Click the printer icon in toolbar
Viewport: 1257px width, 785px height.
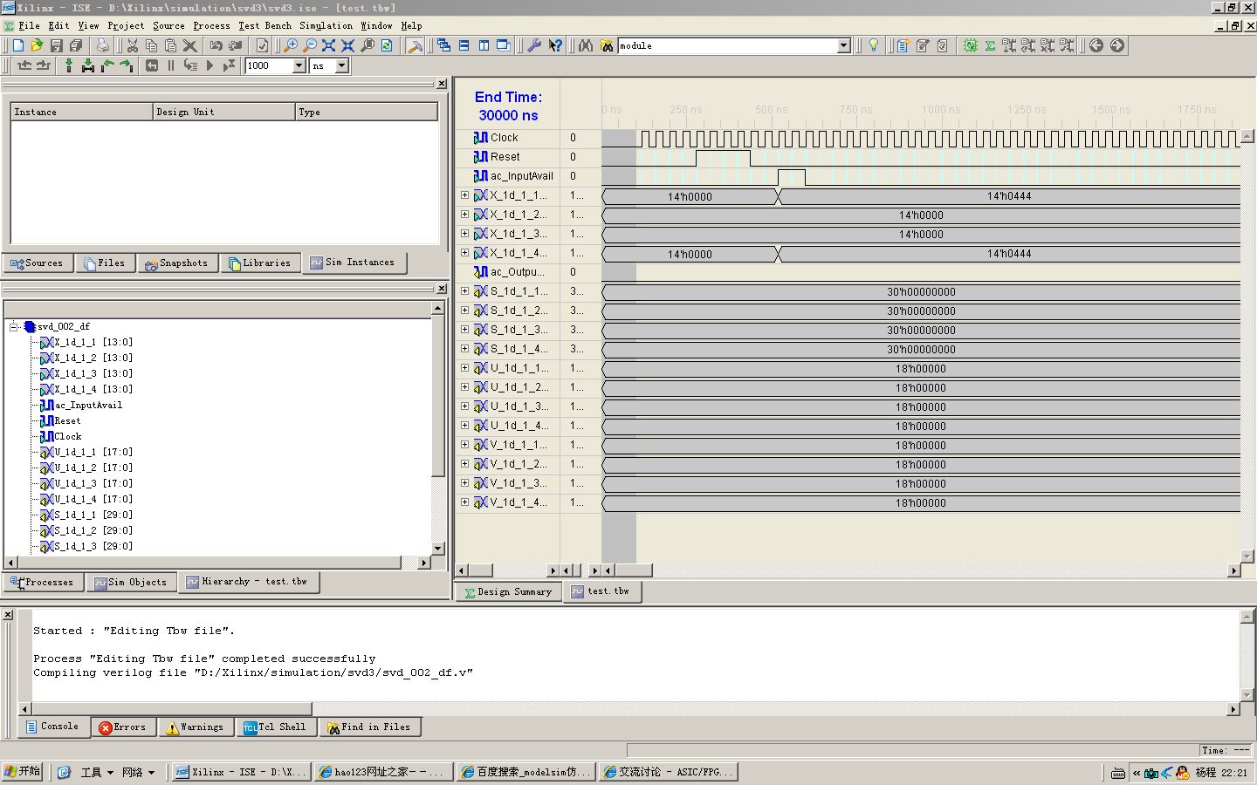coord(103,45)
